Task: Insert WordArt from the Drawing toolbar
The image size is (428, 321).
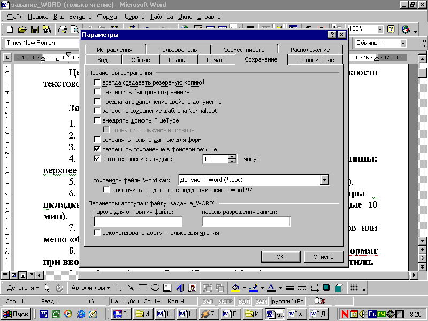Action: [180, 287]
